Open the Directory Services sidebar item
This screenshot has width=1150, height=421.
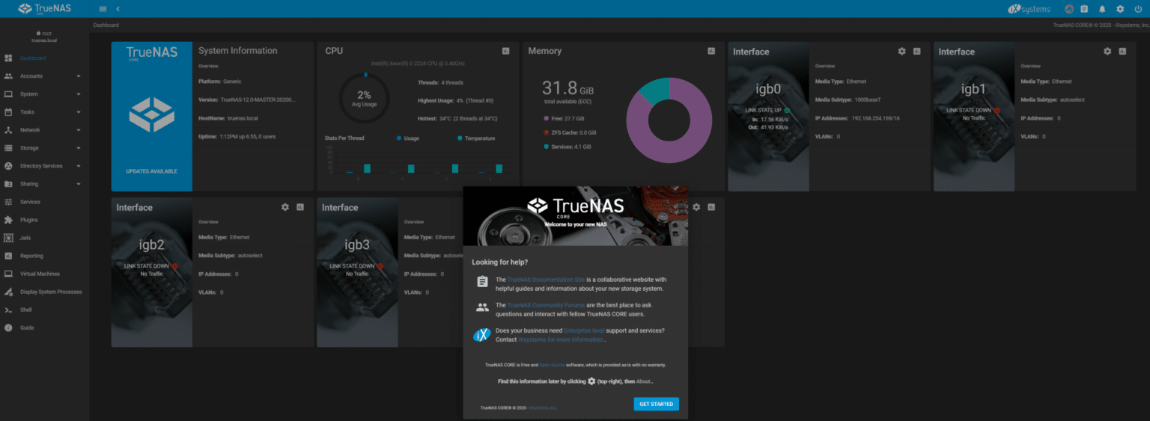click(44, 166)
